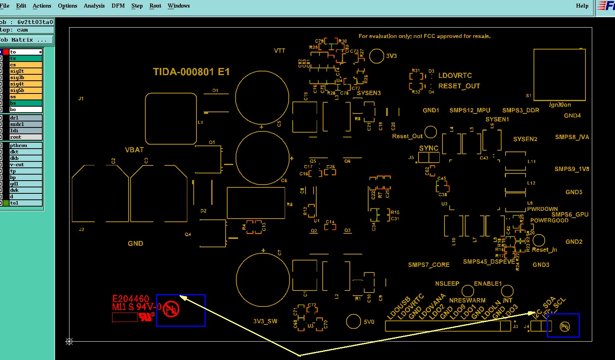This screenshot has width=615, height=360.
Task: Select the 'bp' layer row
Action: (26, 177)
